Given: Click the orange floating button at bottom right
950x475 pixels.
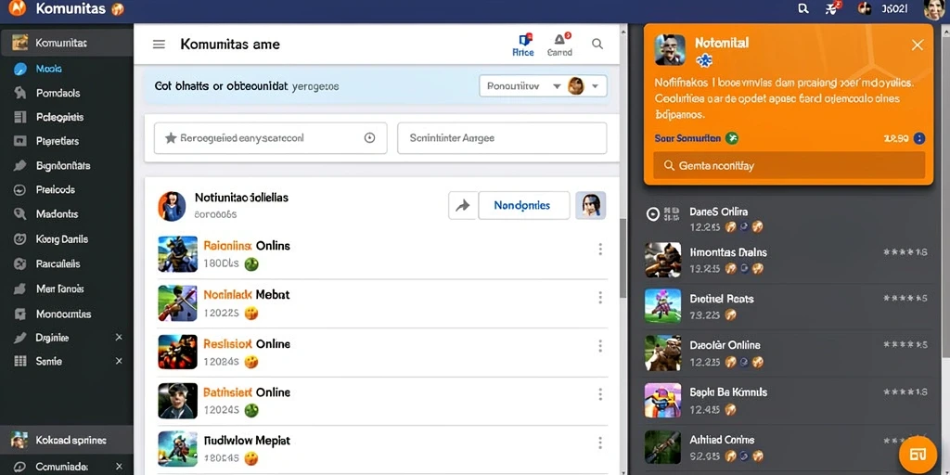Looking at the screenshot, I should click(918, 455).
